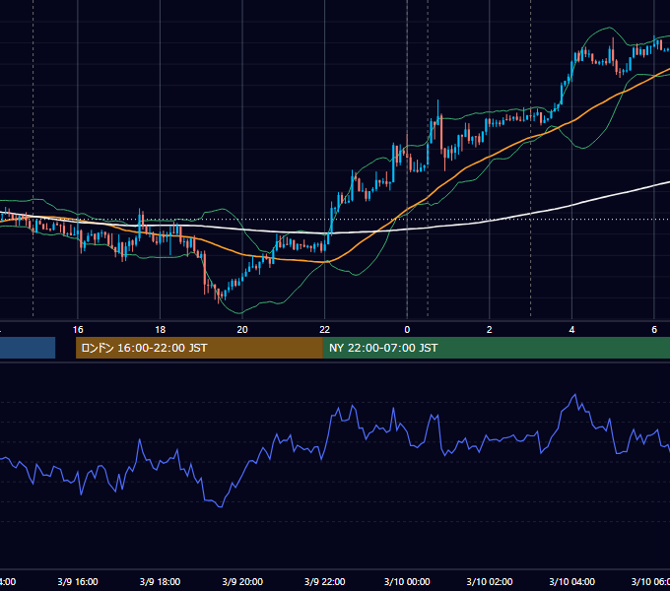Click the 3/10 04:00 date label

pos(571,582)
